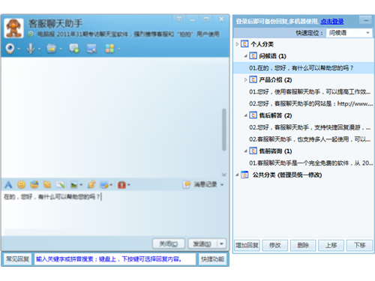The image size is (375, 281).
Task: Focus the keyword search input field
Action: click(x=115, y=259)
